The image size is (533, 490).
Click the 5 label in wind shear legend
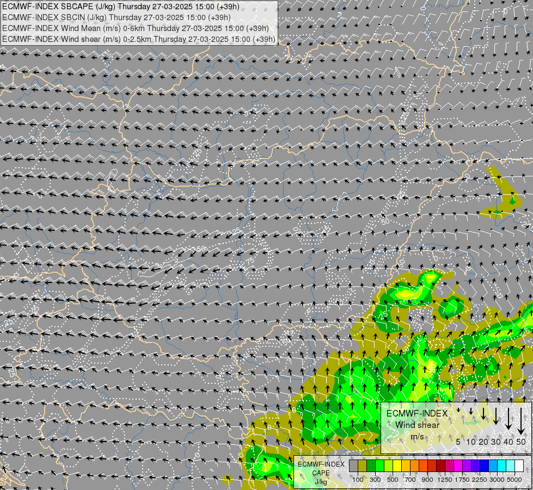click(458, 442)
